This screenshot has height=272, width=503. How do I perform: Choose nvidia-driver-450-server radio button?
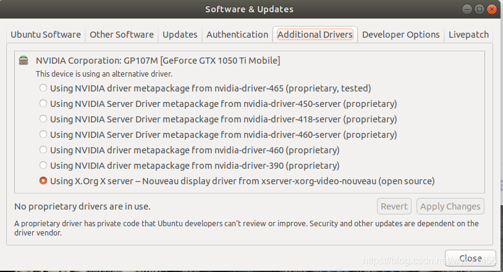(x=43, y=103)
